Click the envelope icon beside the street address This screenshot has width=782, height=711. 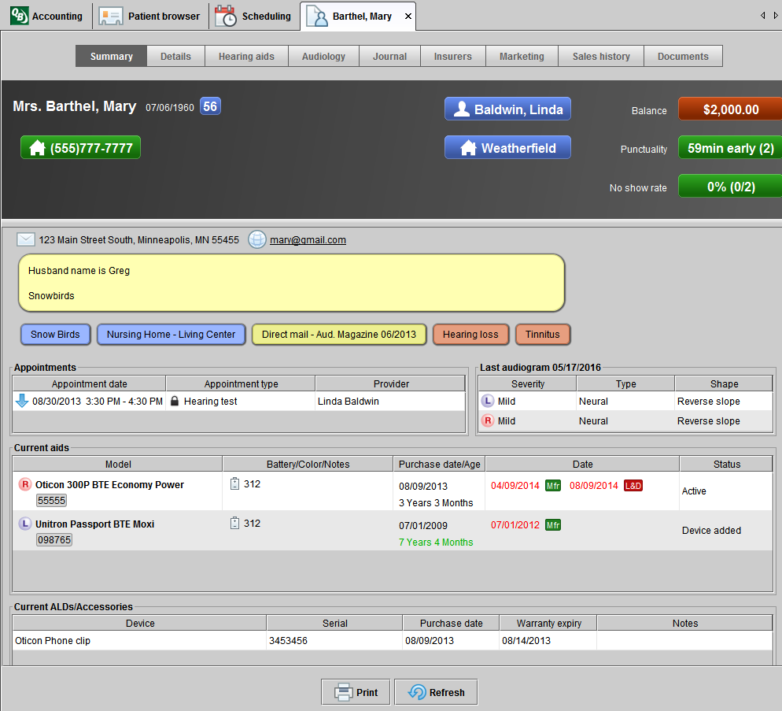[26, 240]
